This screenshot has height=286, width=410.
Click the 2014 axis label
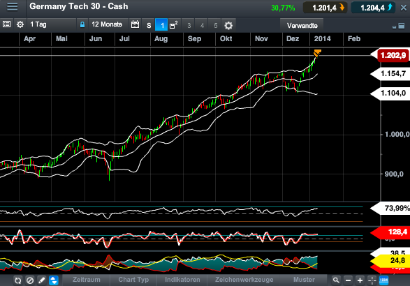322,39
